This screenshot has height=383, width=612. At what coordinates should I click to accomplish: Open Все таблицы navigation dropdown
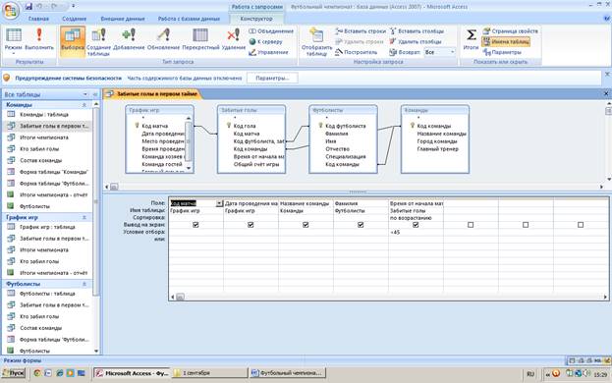[x=85, y=94]
